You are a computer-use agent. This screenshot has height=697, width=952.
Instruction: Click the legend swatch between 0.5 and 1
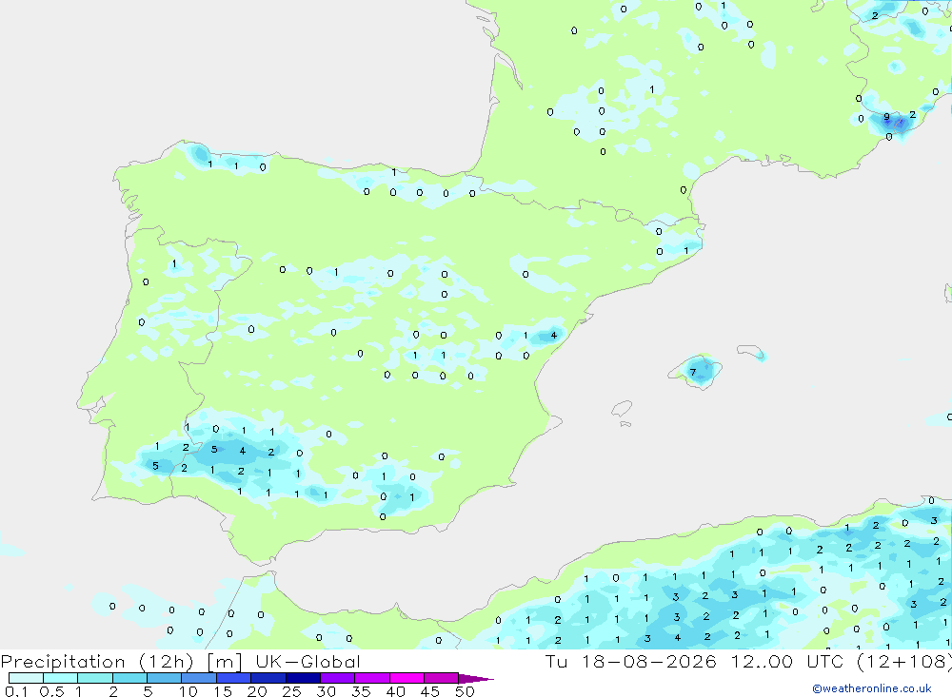pos(60,678)
